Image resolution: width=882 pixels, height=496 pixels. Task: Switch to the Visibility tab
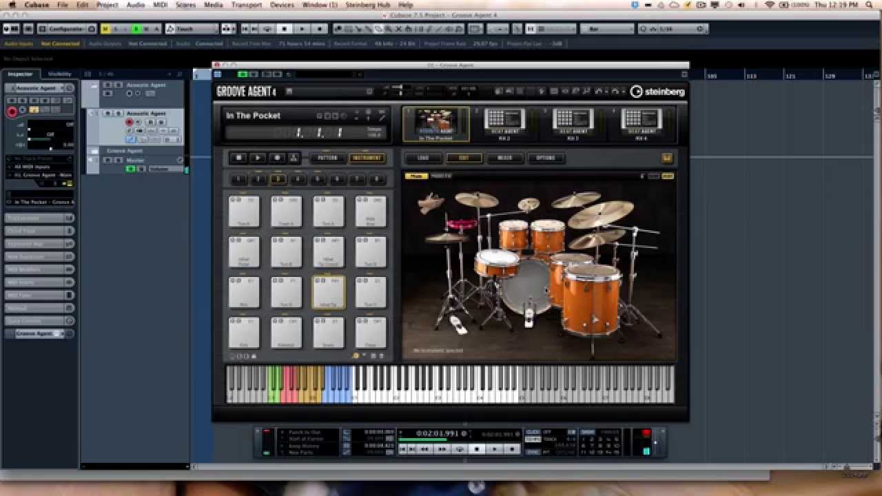[60, 74]
